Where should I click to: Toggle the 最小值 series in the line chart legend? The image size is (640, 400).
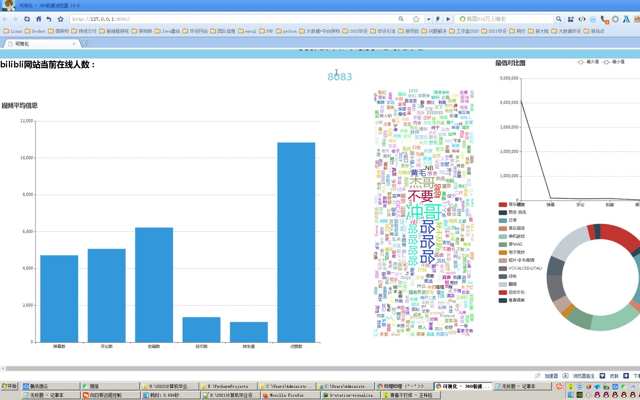[x=613, y=62]
